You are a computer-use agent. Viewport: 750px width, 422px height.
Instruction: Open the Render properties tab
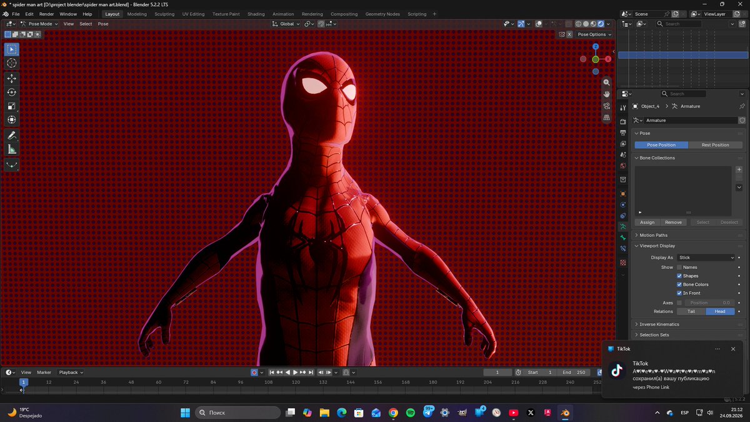(622, 121)
